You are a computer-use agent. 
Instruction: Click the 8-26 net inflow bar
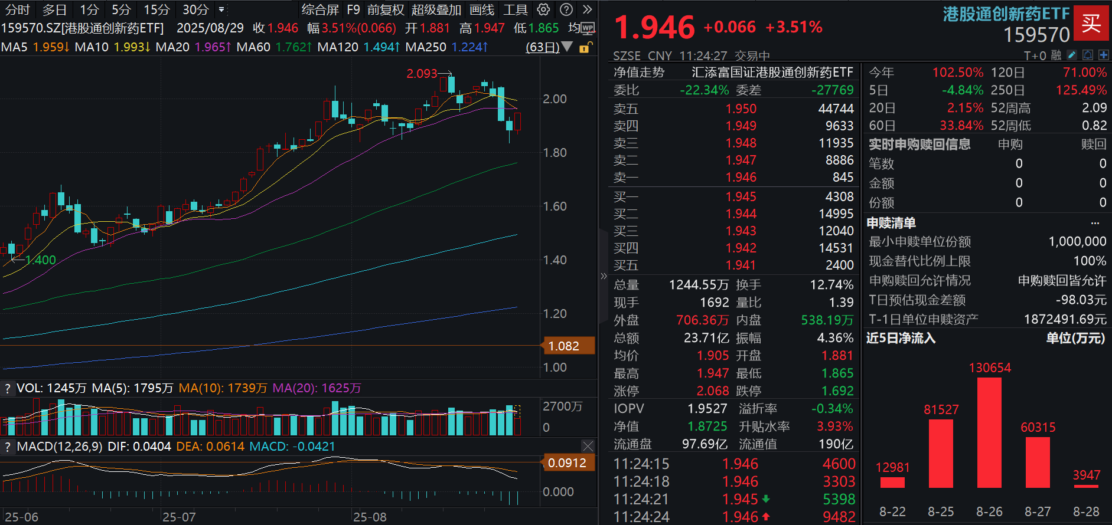tap(989, 432)
